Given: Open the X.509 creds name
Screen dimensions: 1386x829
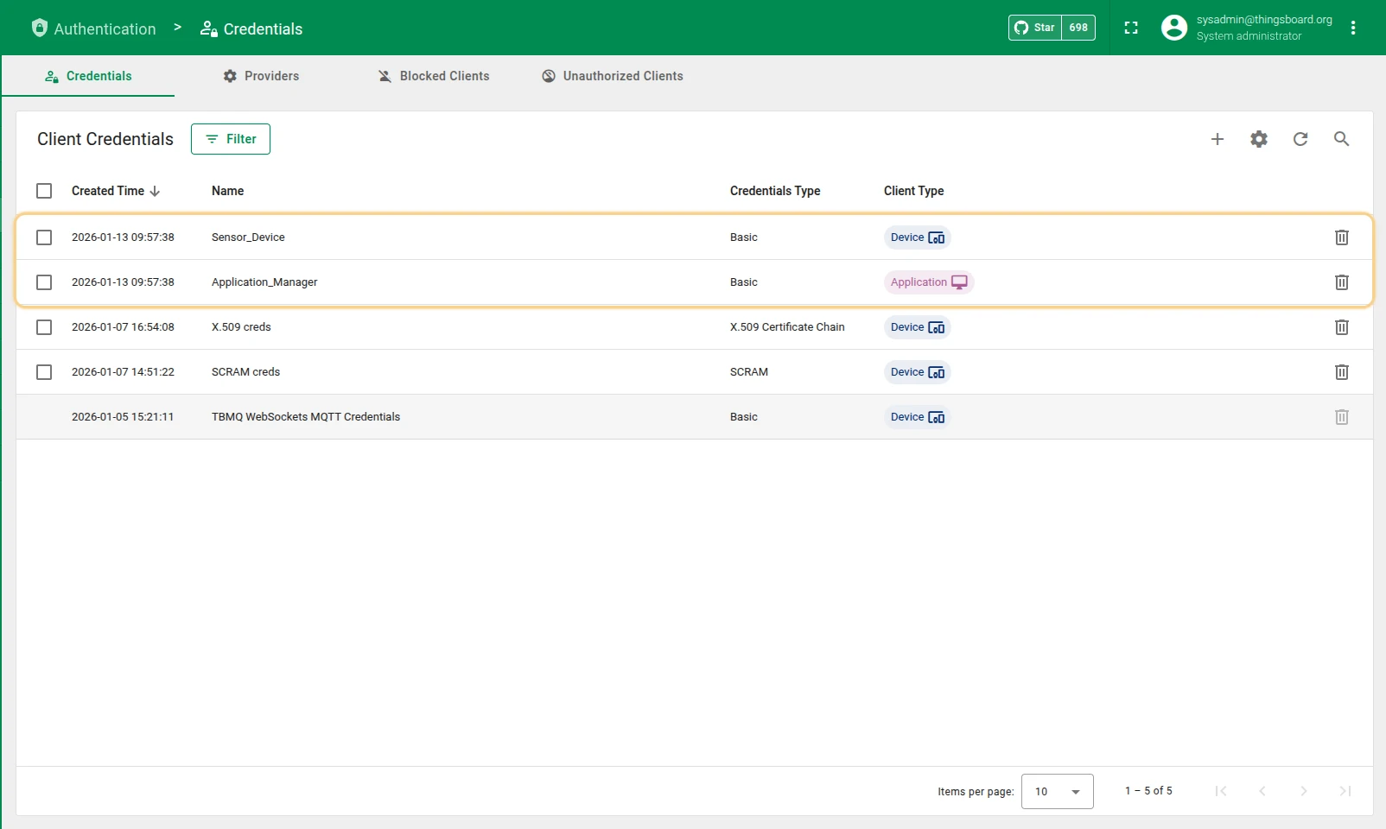Looking at the screenshot, I should (x=241, y=327).
